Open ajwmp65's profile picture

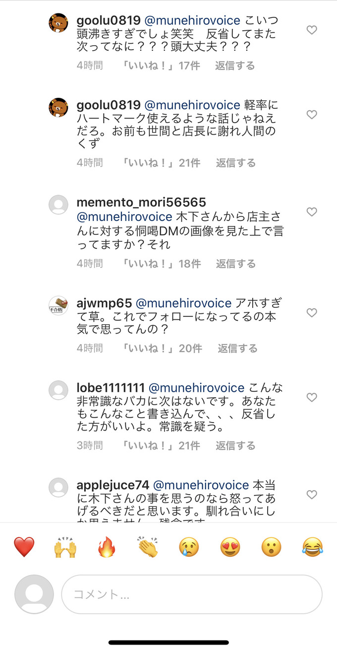click(x=58, y=305)
